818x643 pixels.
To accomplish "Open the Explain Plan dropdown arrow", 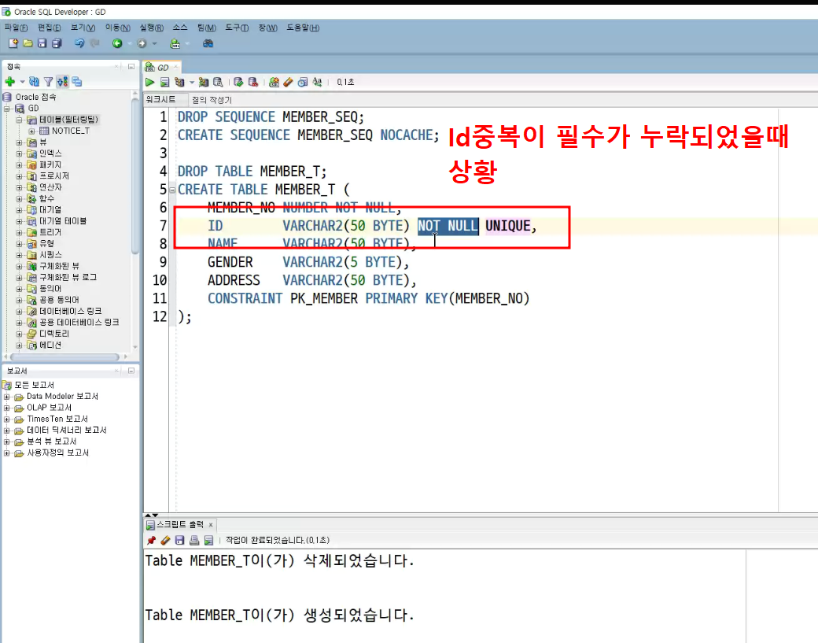I will (191, 82).
